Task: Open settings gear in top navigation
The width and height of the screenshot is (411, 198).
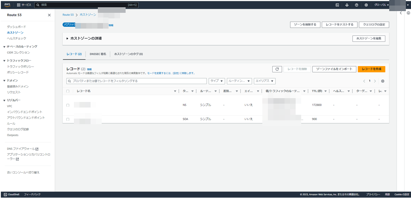Action: [366, 5]
